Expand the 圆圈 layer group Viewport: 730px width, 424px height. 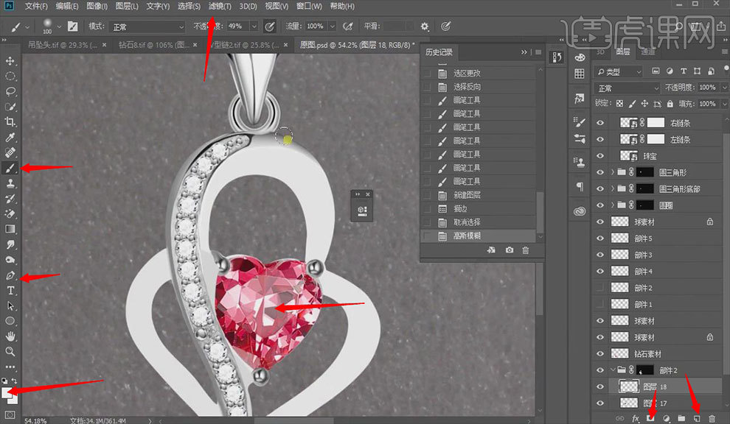(x=613, y=205)
